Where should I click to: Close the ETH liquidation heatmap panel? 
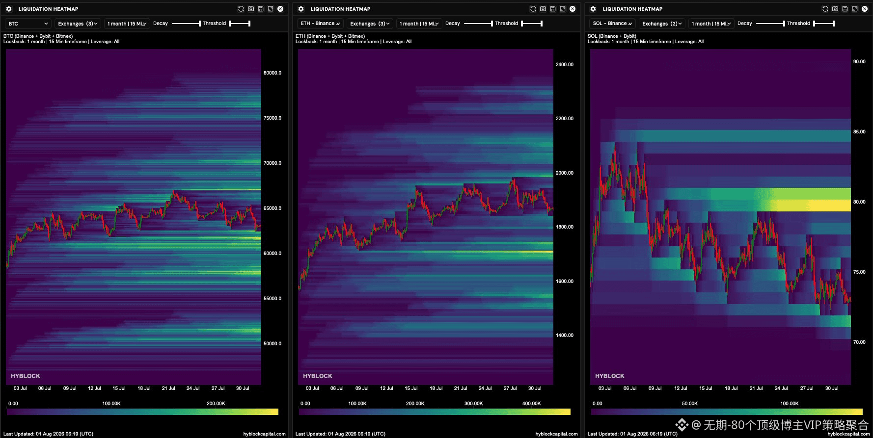[x=573, y=9]
